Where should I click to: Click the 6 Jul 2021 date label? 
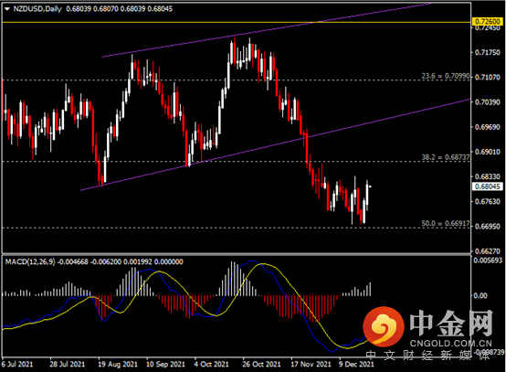pyautogui.click(x=17, y=365)
